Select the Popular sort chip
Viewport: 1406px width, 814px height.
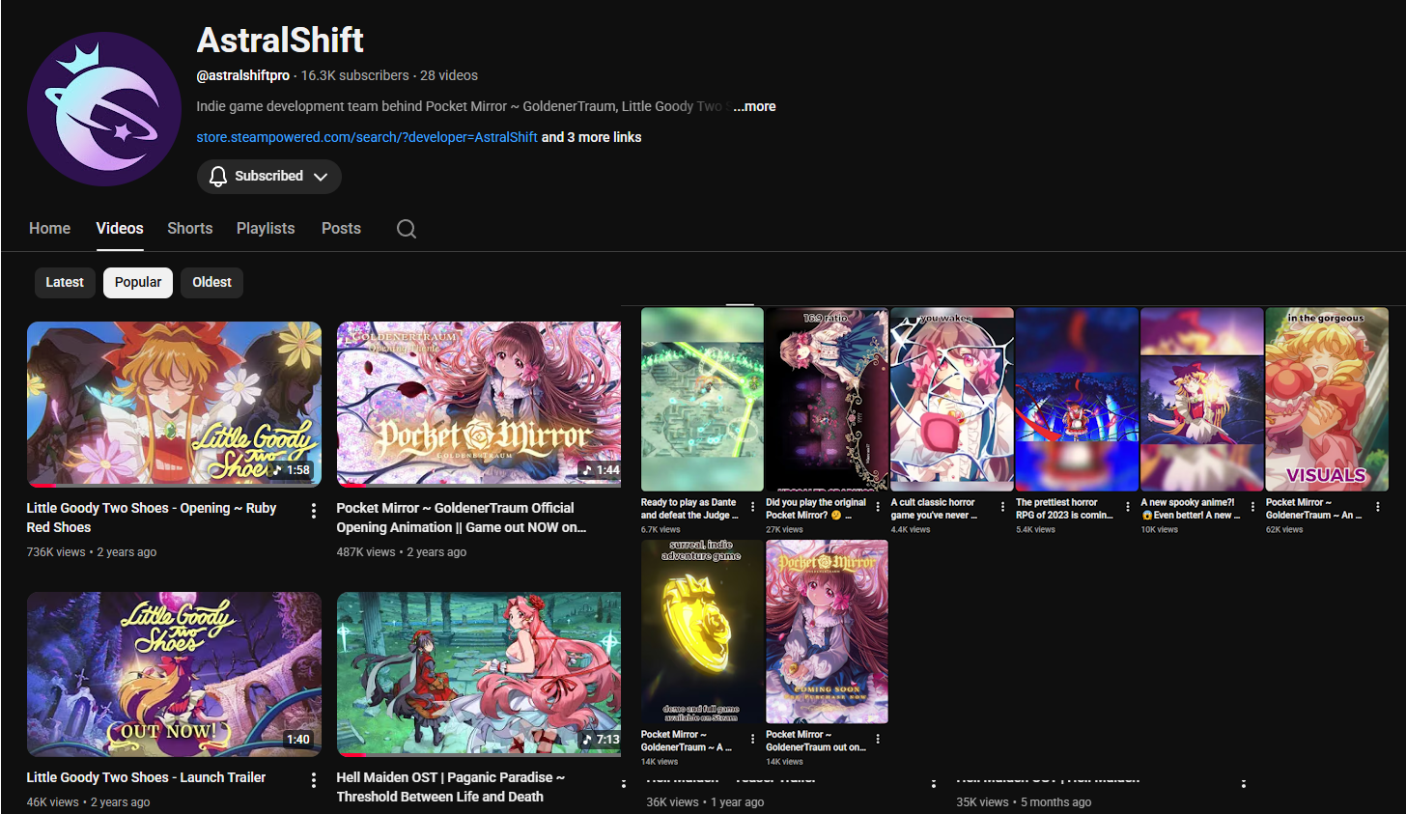[x=138, y=283]
